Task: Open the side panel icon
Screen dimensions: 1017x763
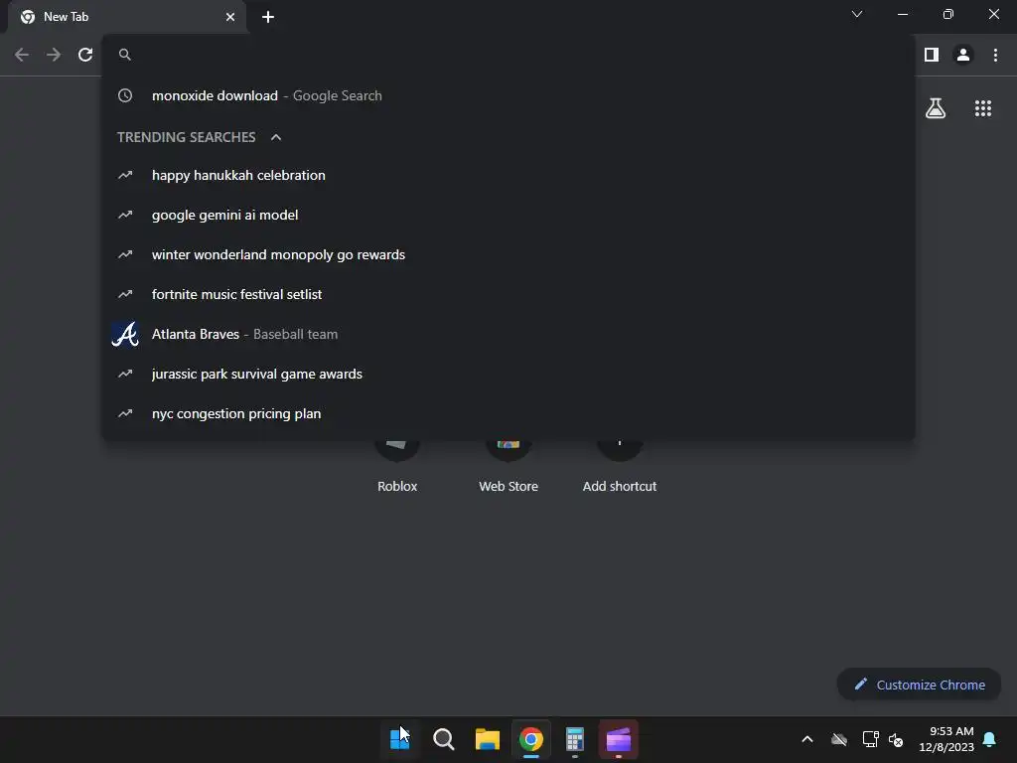Action: (x=932, y=56)
